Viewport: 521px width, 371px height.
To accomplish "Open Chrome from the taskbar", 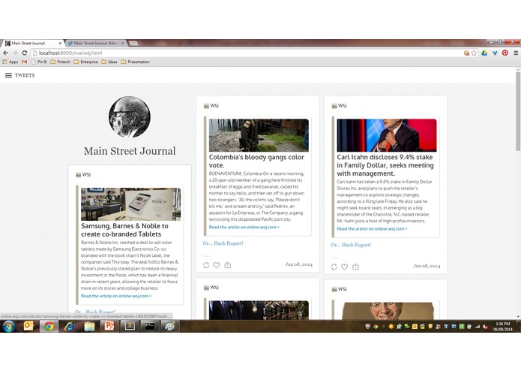I will click(x=49, y=327).
